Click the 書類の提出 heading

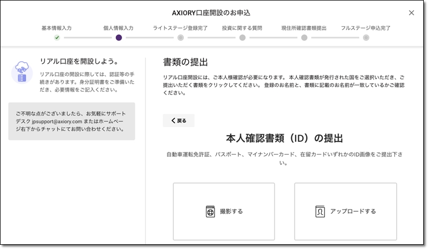coord(185,62)
